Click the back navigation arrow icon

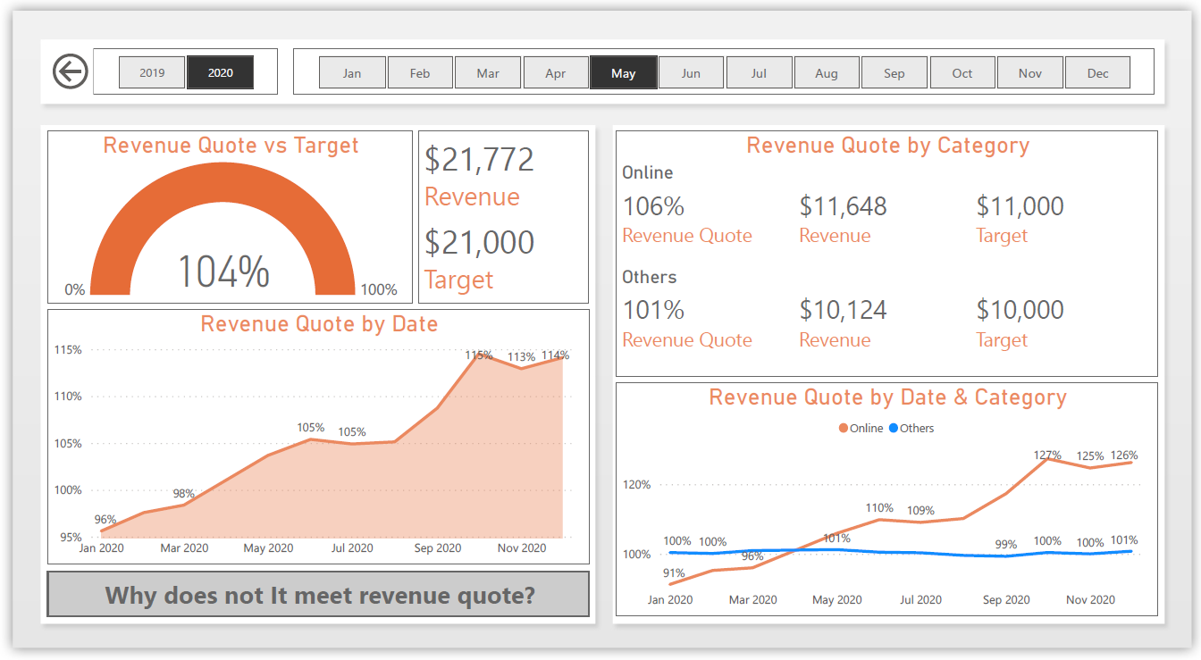pos(70,70)
